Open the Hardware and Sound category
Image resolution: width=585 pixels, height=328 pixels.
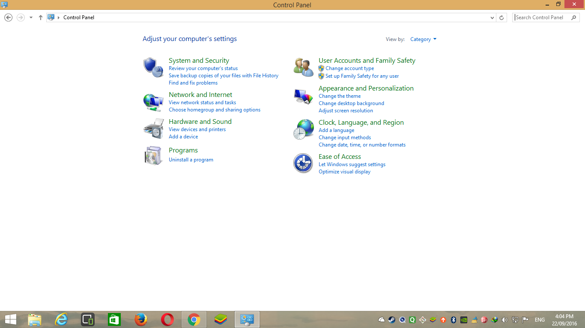pos(200,122)
